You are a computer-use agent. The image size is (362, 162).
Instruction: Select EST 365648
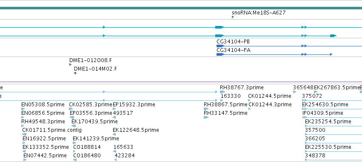pos(303,88)
